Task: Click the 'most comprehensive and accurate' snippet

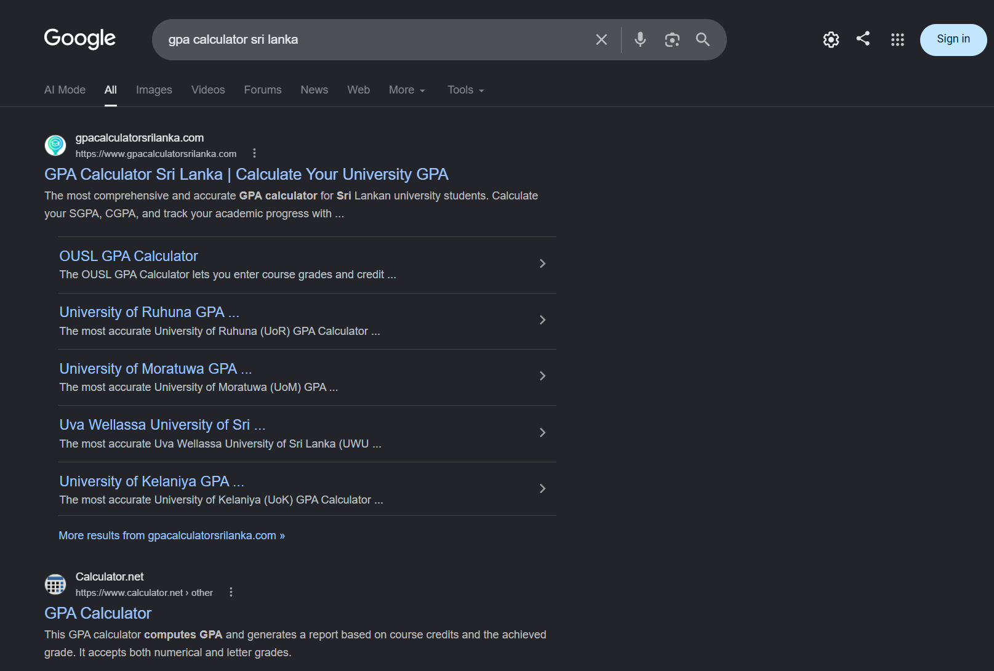Action: 291,204
